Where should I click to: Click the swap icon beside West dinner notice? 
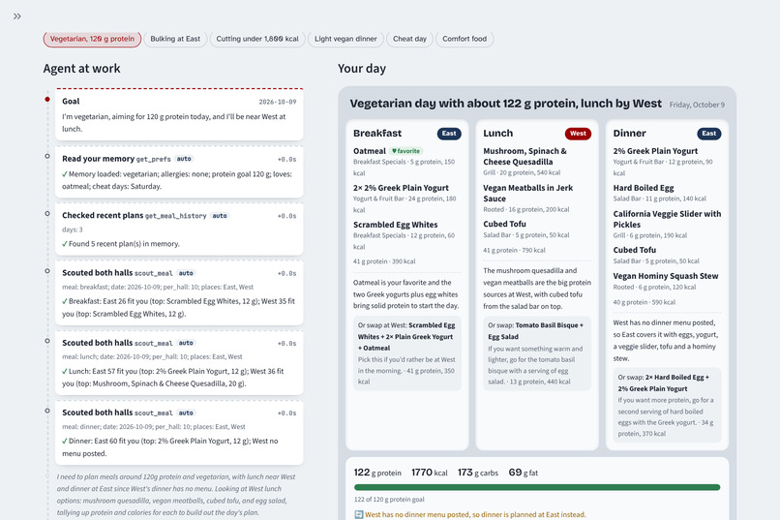tap(359, 514)
